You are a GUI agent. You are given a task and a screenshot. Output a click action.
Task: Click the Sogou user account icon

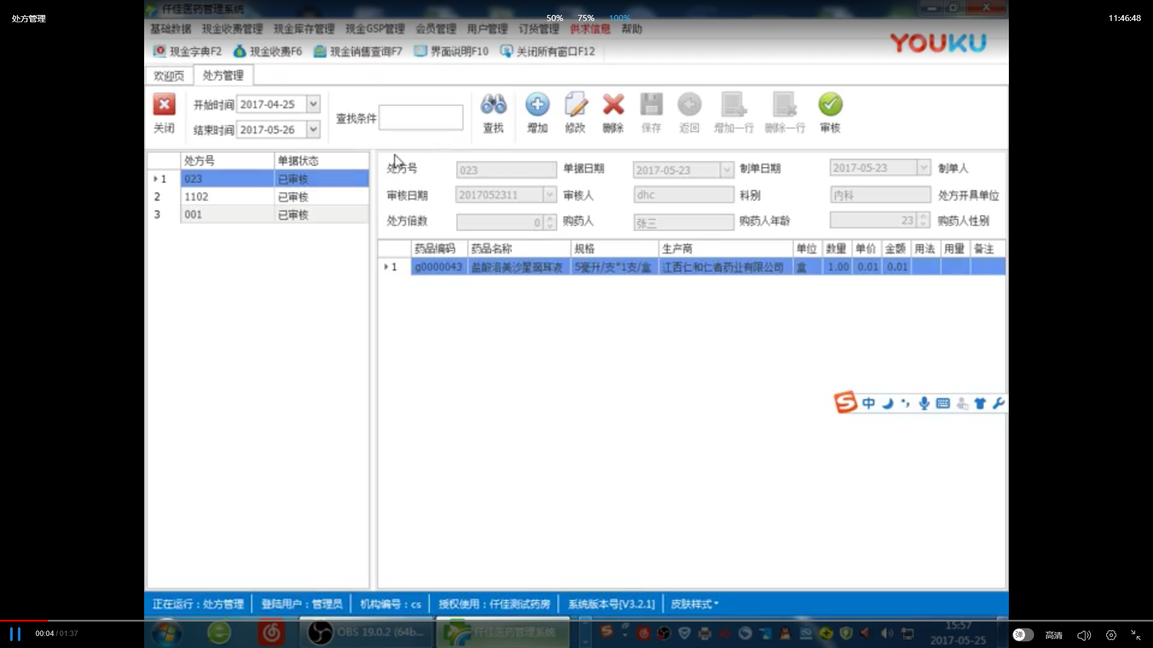[x=962, y=403]
